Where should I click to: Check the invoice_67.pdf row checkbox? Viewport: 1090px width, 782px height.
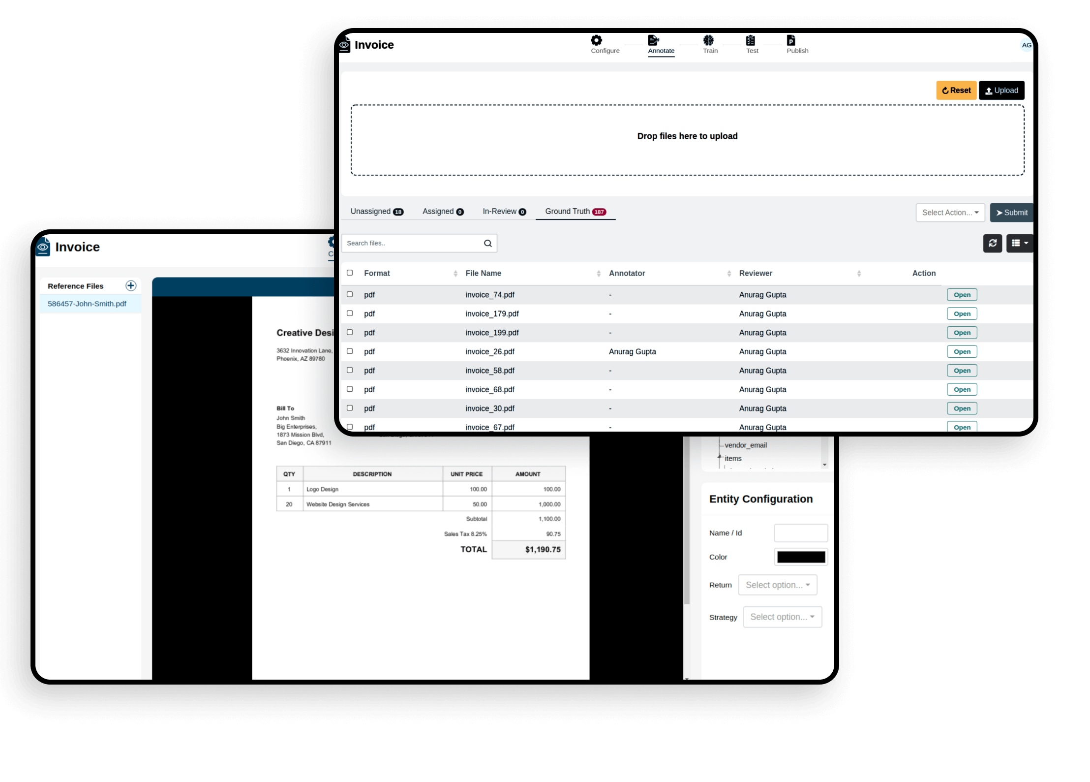tap(350, 427)
